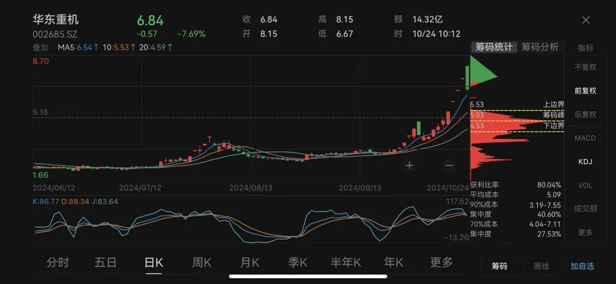Click the 筹码峰 5.03 marker line
The image size is (616, 284).
pos(517,120)
